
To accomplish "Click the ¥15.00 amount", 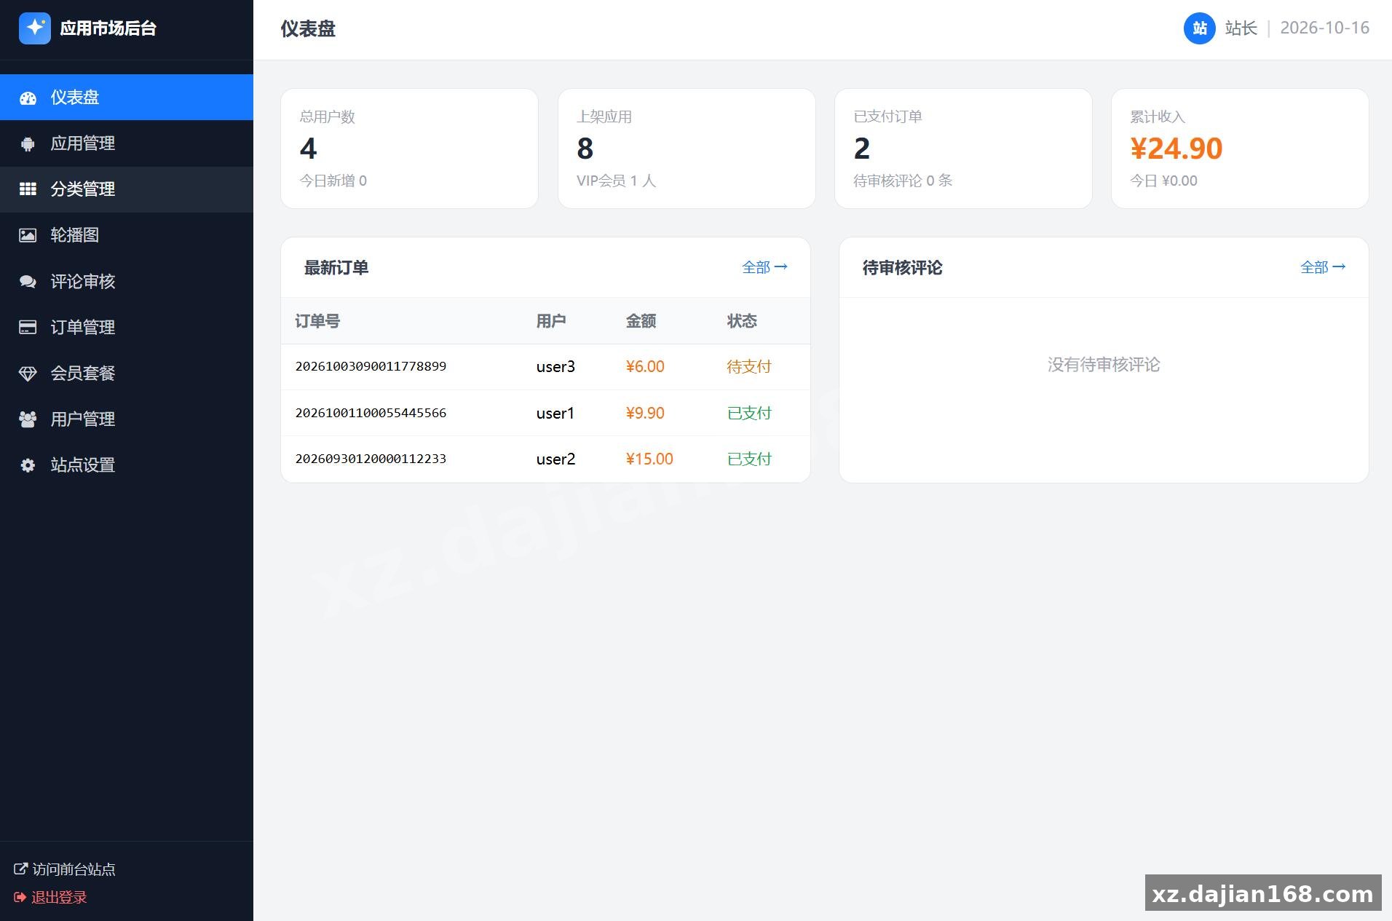I will pos(649,459).
